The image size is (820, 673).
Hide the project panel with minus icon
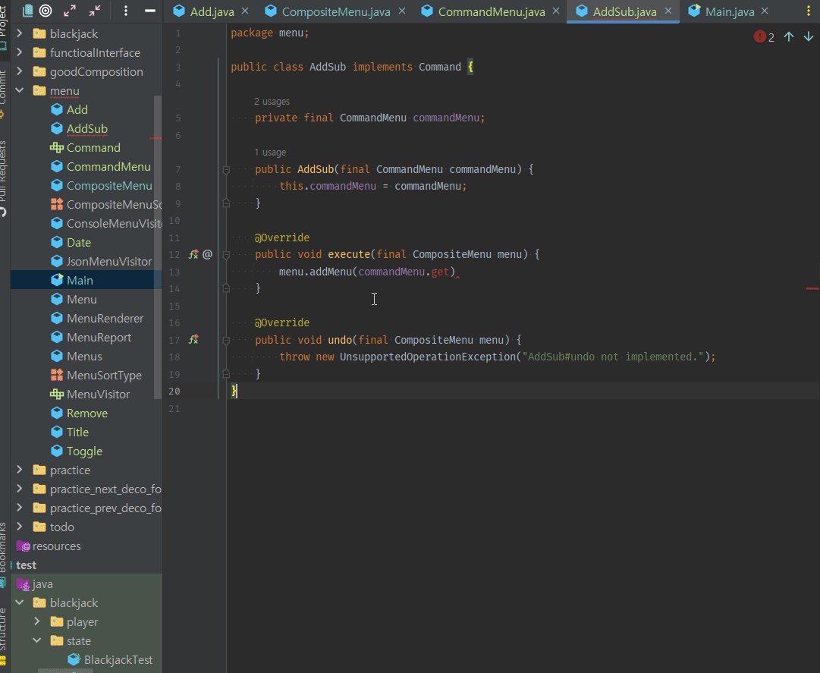[x=150, y=11]
